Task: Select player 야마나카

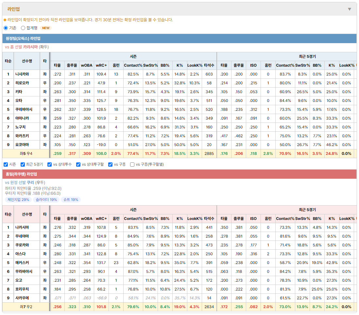Action: [22, 118]
